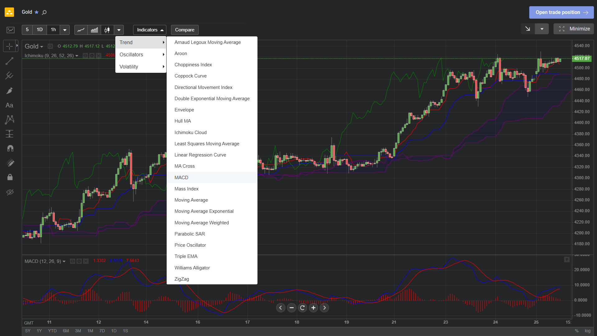Viewport: 597px width, 336px height.
Task: Reset chart view with refresh
Action: click(x=302, y=308)
